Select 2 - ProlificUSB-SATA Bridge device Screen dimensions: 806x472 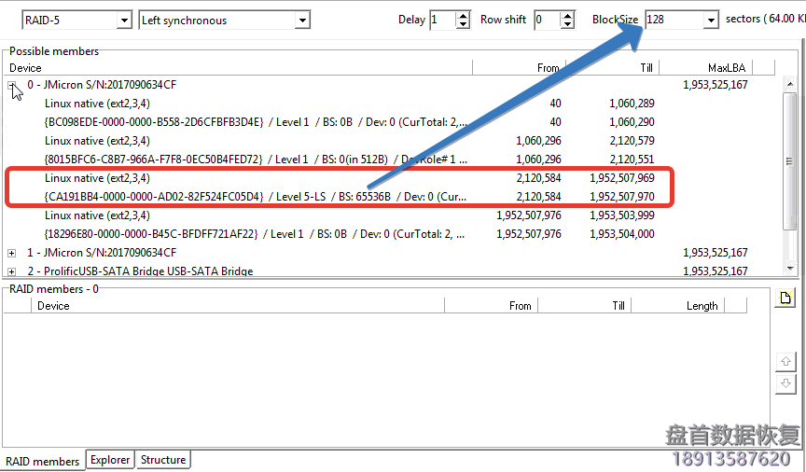[x=140, y=271]
